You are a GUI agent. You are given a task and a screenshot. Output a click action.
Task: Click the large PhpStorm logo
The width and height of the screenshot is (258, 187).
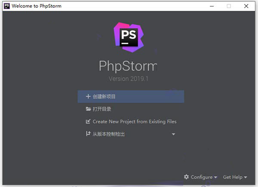pyautogui.click(x=129, y=37)
